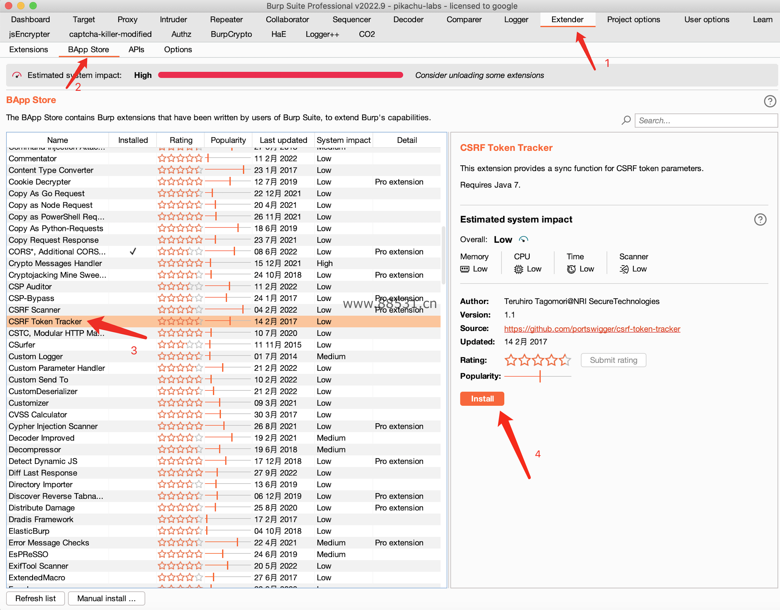Open the Logger++ tab
The width and height of the screenshot is (780, 610).
322,34
